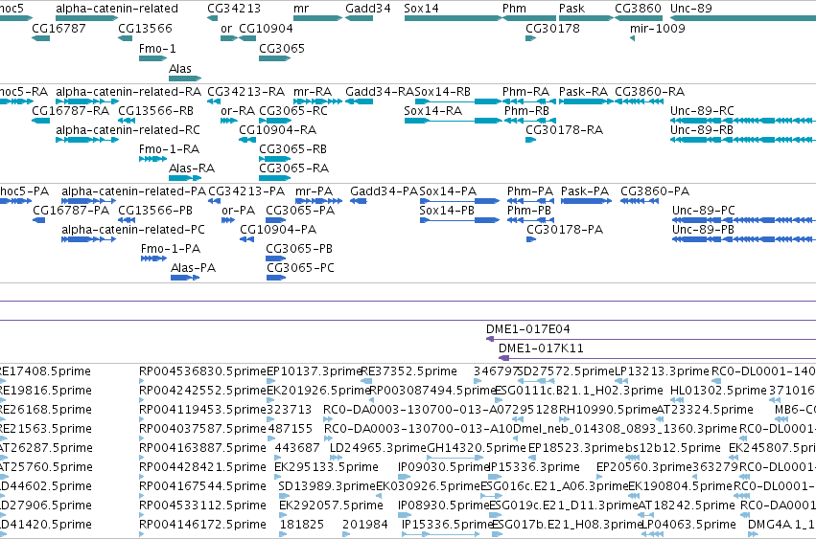
Task: Open the CG3860-RA transcript
Action: coord(639,101)
